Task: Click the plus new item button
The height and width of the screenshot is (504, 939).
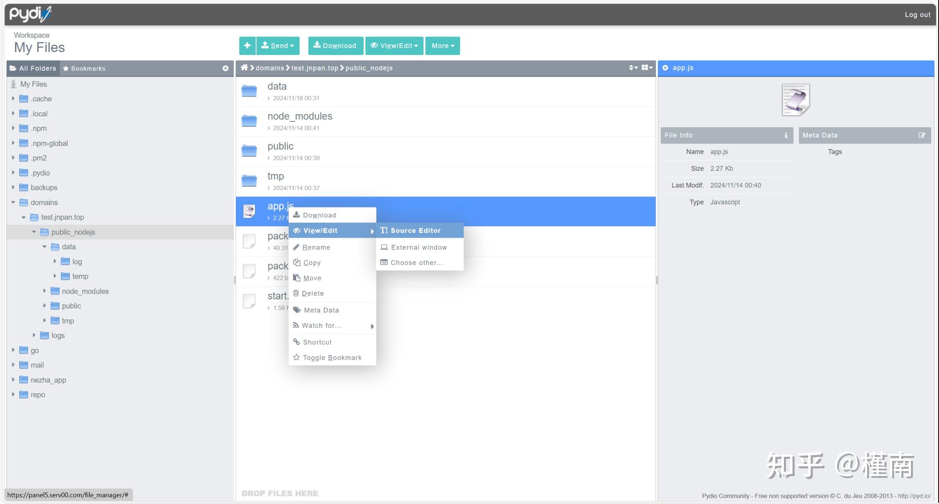Action: pos(247,46)
